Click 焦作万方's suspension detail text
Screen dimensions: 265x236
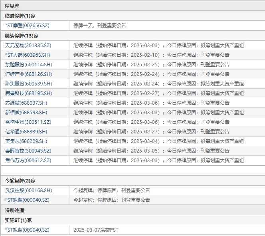click(158, 160)
